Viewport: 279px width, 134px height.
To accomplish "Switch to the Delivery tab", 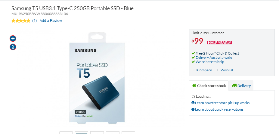I will point(241,86).
